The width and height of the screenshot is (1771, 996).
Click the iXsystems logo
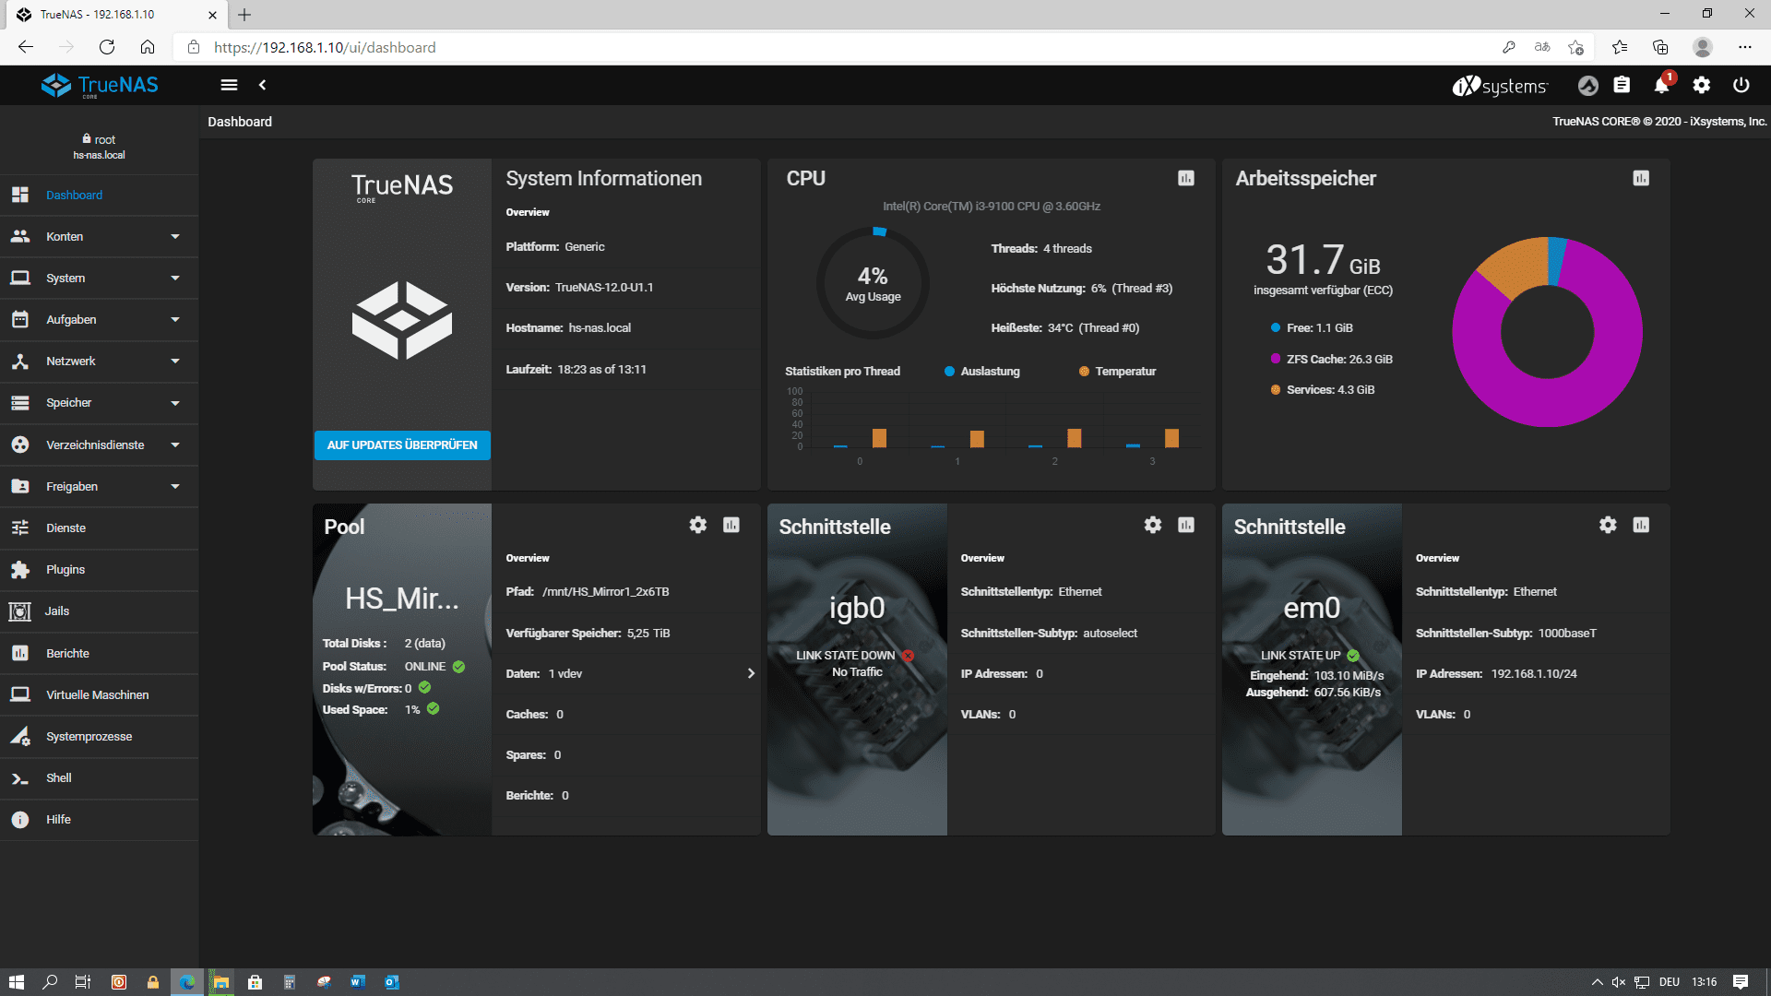point(1500,86)
